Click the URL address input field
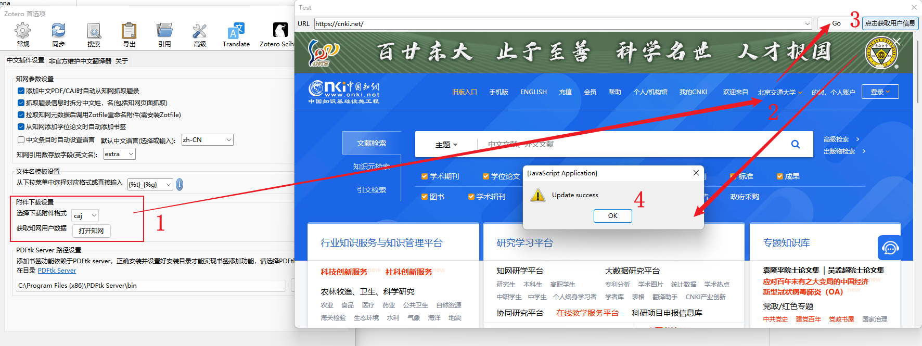This screenshot has width=922, height=346. pyautogui.click(x=558, y=23)
